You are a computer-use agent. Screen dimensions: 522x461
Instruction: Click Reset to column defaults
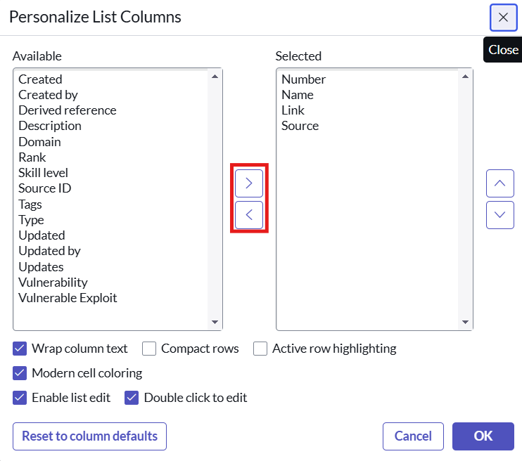(x=89, y=436)
